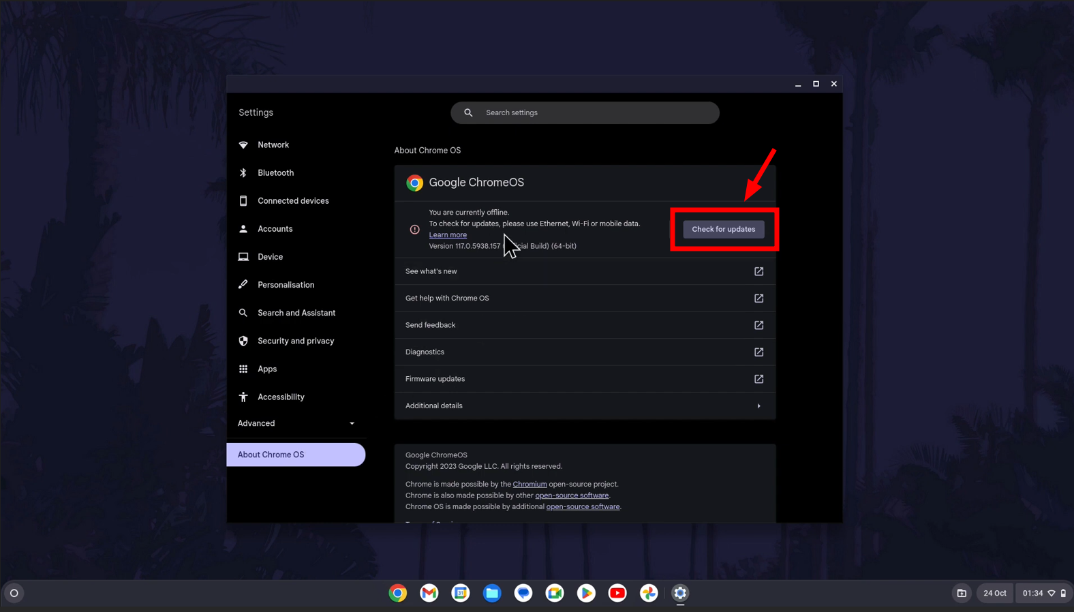The height and width of the screenshot is (612, 1074).
Task: Open Google Photos from the shelf
Action: point(649,593)
